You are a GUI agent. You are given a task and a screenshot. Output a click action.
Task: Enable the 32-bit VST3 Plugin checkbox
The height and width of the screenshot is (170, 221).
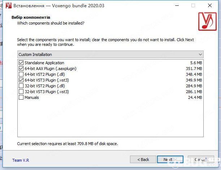(21, 92)
